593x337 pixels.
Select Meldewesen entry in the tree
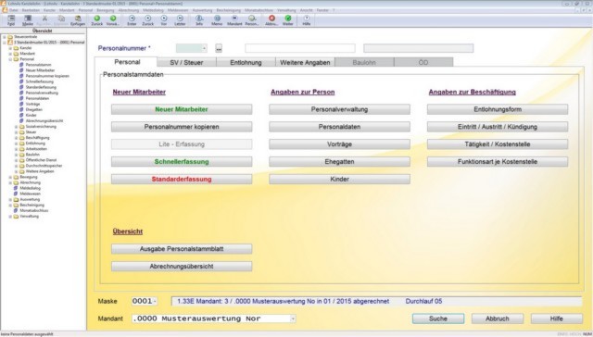pos(30,193)
